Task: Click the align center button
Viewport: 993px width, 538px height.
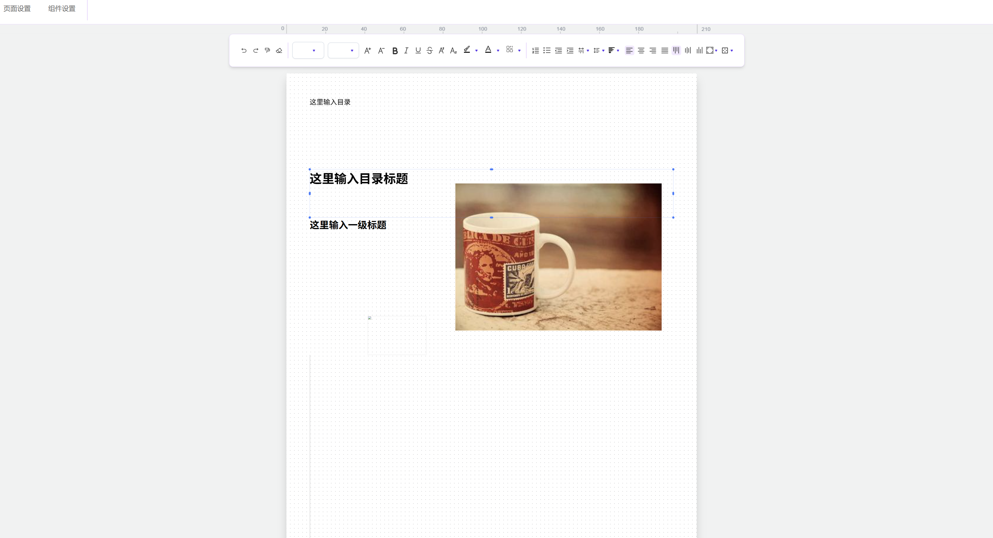Action: coord(641,51)
